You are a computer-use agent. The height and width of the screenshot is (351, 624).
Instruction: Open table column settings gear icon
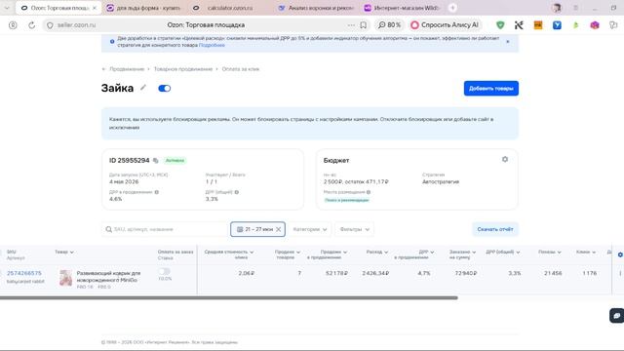(x=620, y=254)
